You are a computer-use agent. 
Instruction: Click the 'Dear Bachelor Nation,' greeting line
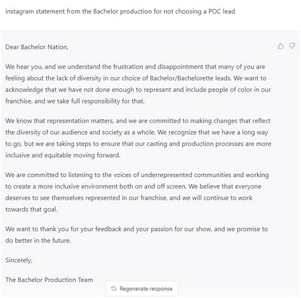pos(37,47)
